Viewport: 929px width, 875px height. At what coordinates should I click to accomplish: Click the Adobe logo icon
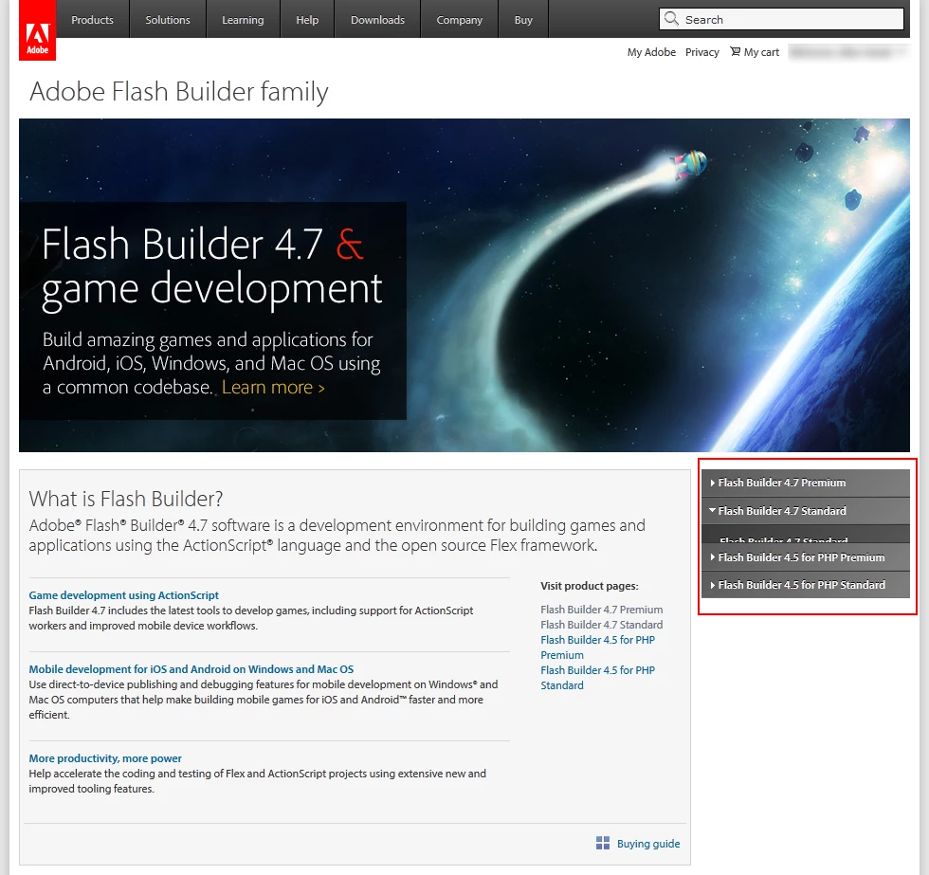[37, 30]
